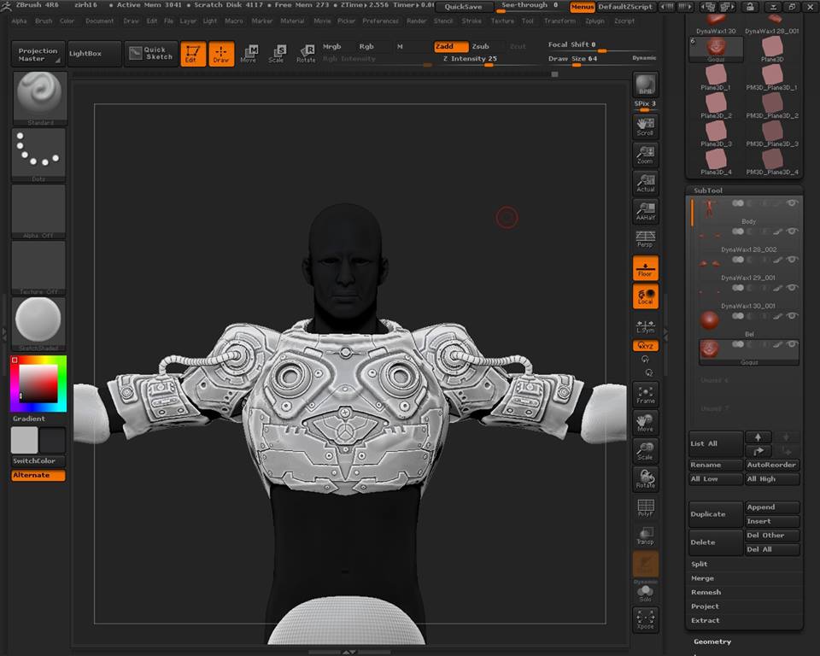
Task: Open the Dots stroke picker
Action: tap(39, 155)
